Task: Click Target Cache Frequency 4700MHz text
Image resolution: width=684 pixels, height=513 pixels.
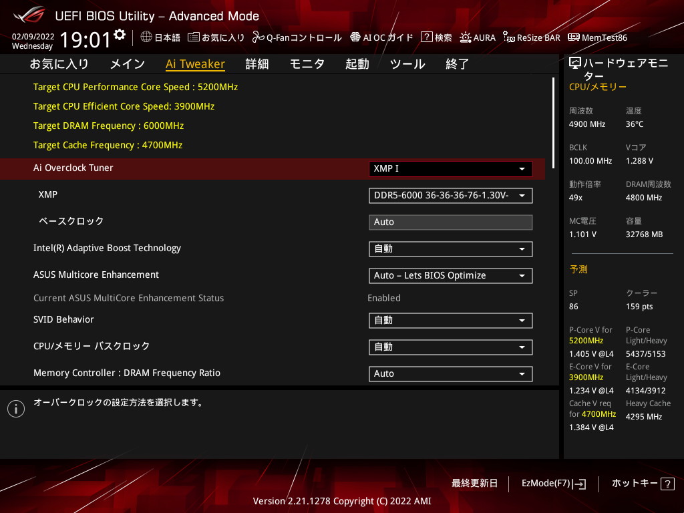Action: coord(108,145)
